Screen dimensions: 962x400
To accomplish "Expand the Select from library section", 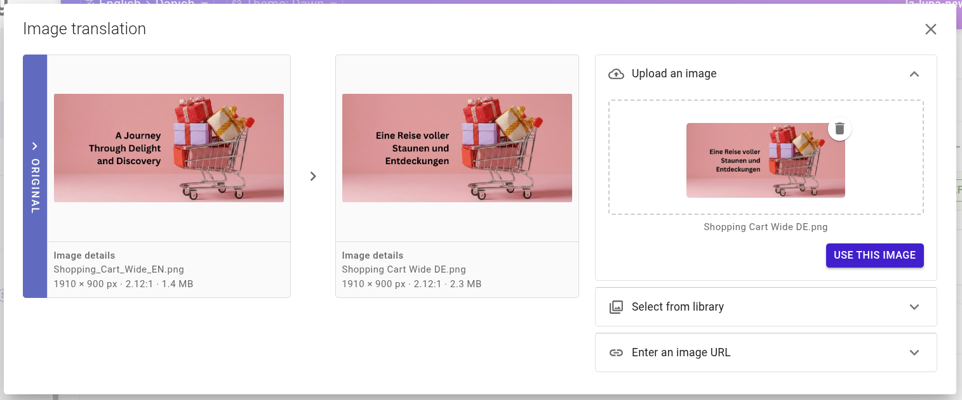I will coord(914,307).
